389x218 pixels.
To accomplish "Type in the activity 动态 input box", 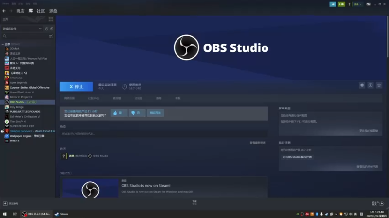I will tap(164, 134).
